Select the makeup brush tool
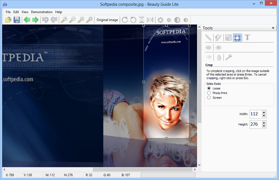The width and height of the screenshot is (279, 180). 228,57
